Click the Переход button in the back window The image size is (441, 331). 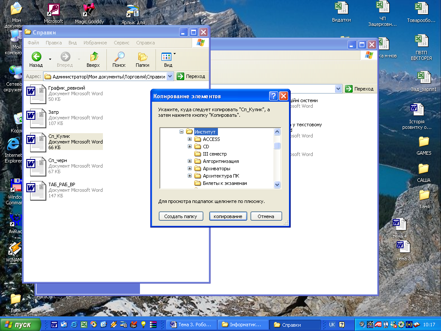(x=360, y=89)
